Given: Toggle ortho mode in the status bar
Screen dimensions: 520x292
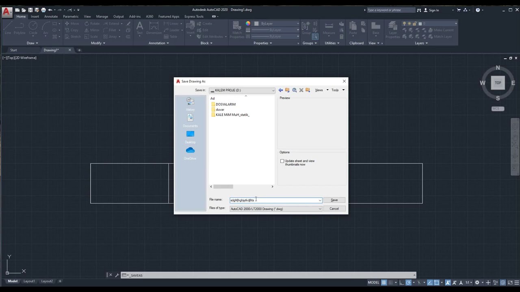Looking at the screenshot, I should click(402, 282).
